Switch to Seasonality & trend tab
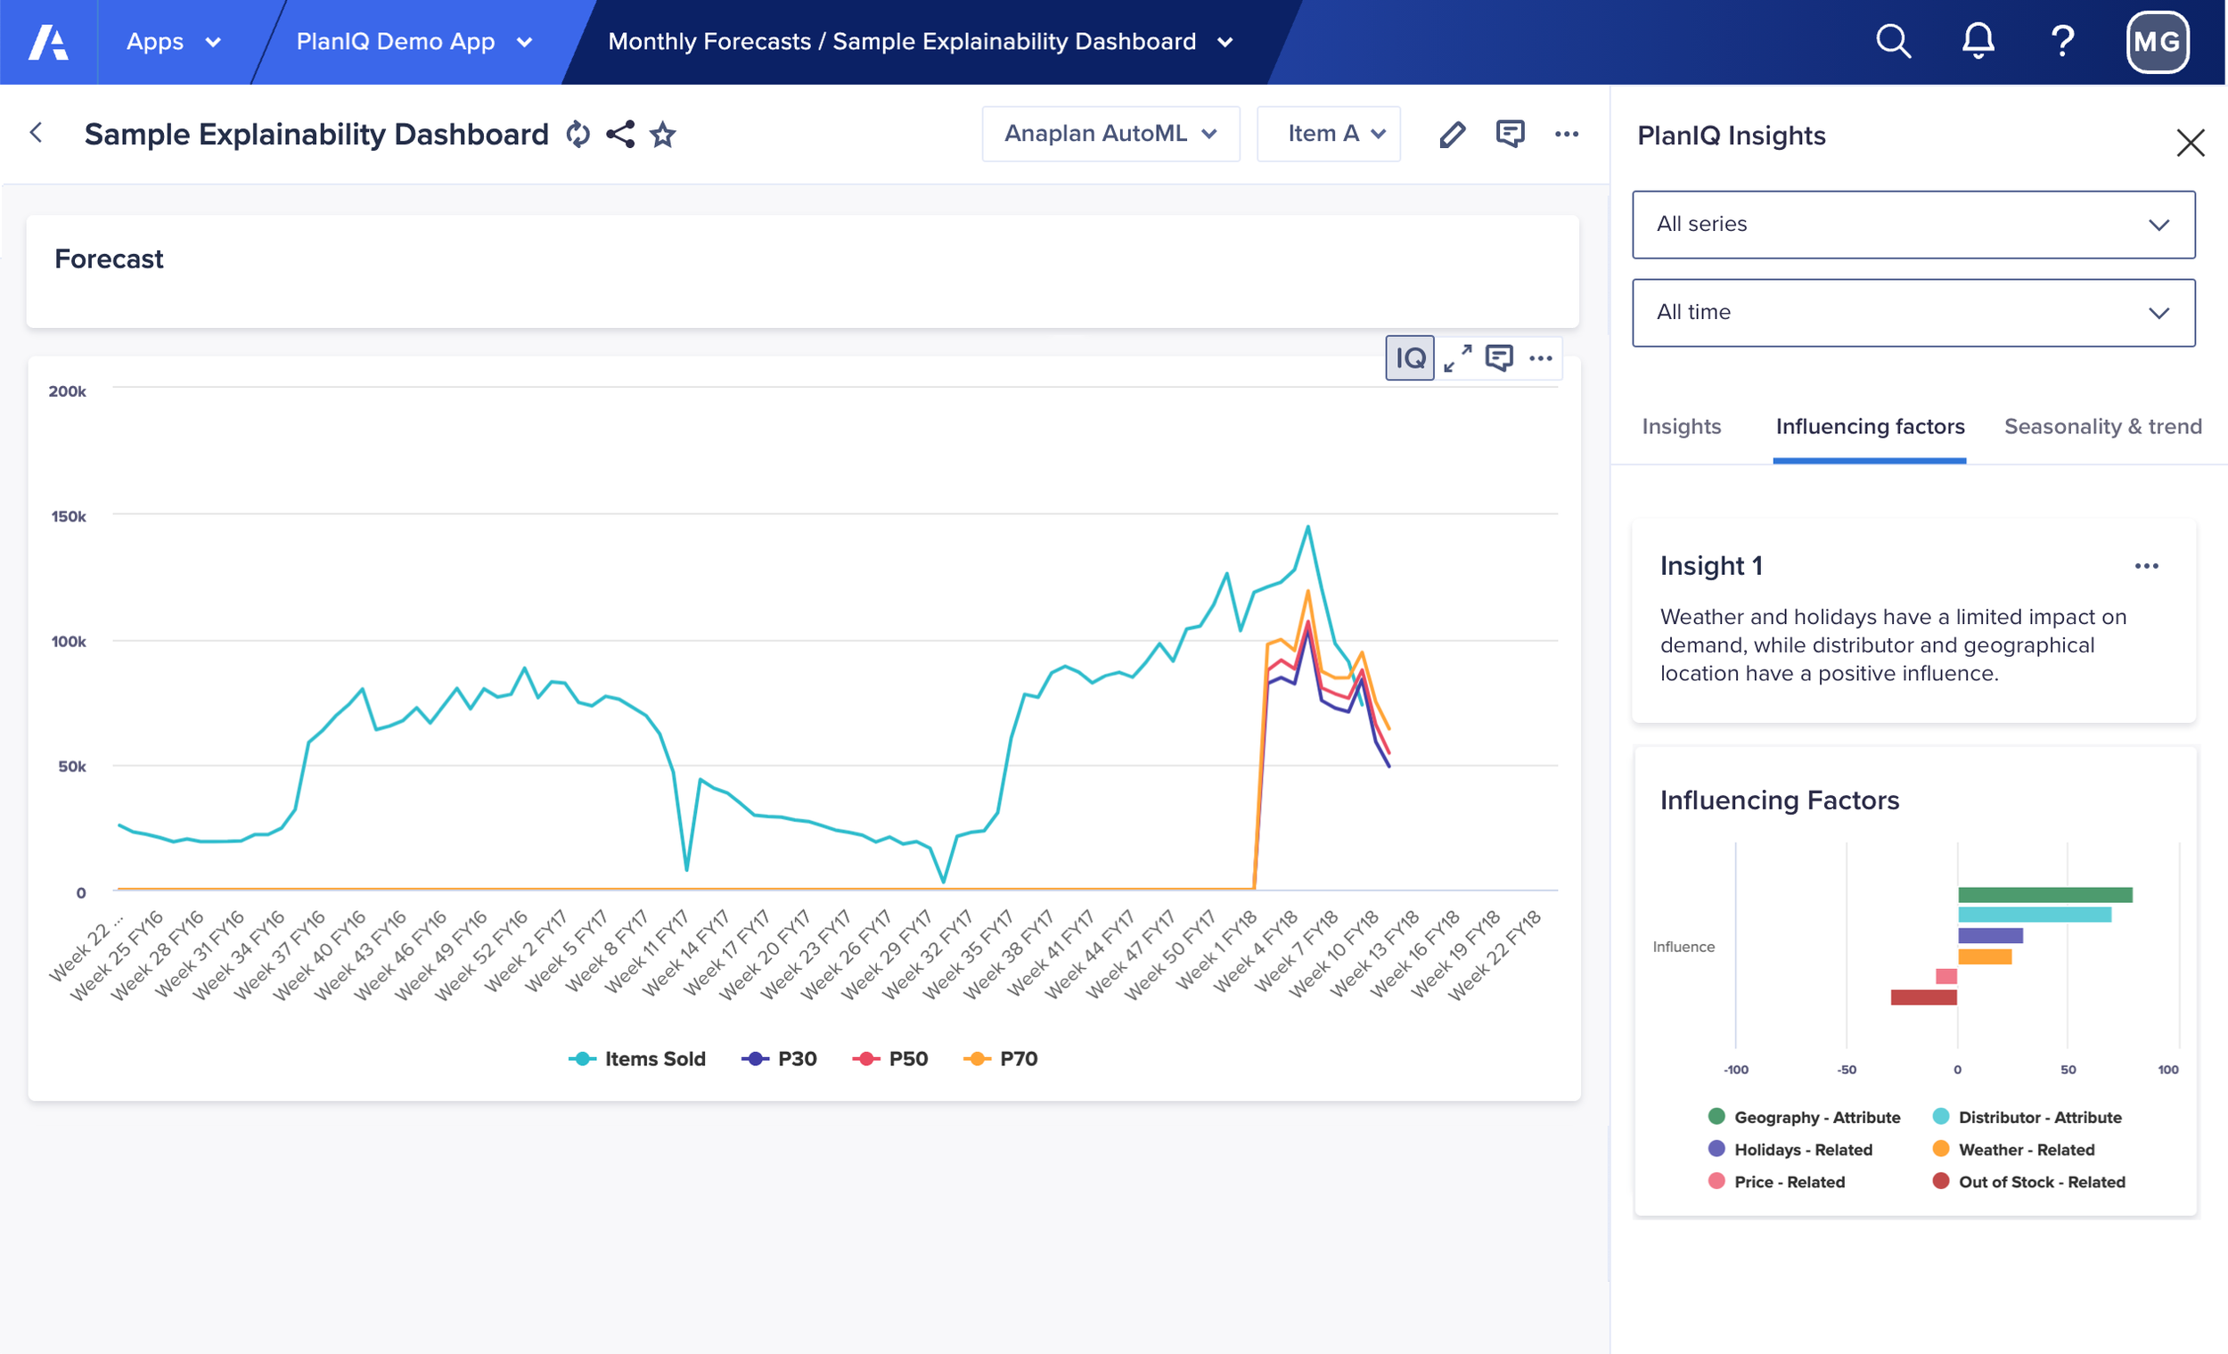The width and height of the screenshot is (2228, 1354). coord(2102,427)
